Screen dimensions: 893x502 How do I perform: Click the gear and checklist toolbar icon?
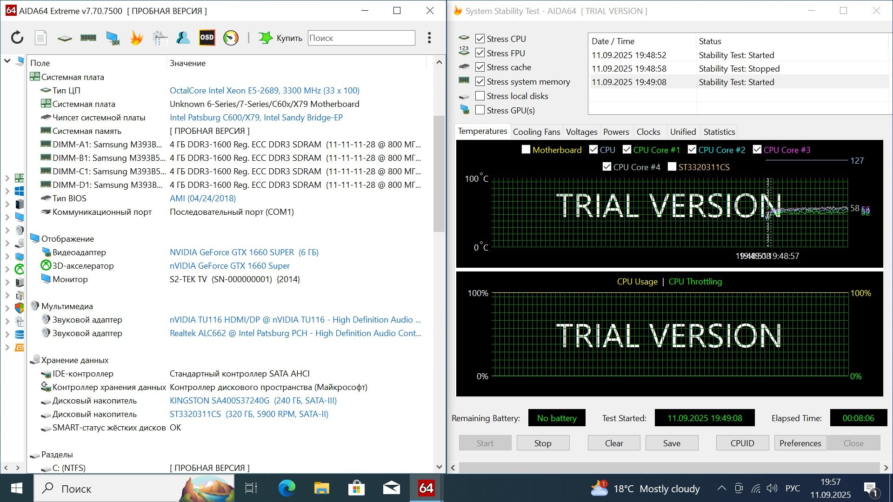coord(160,38)
